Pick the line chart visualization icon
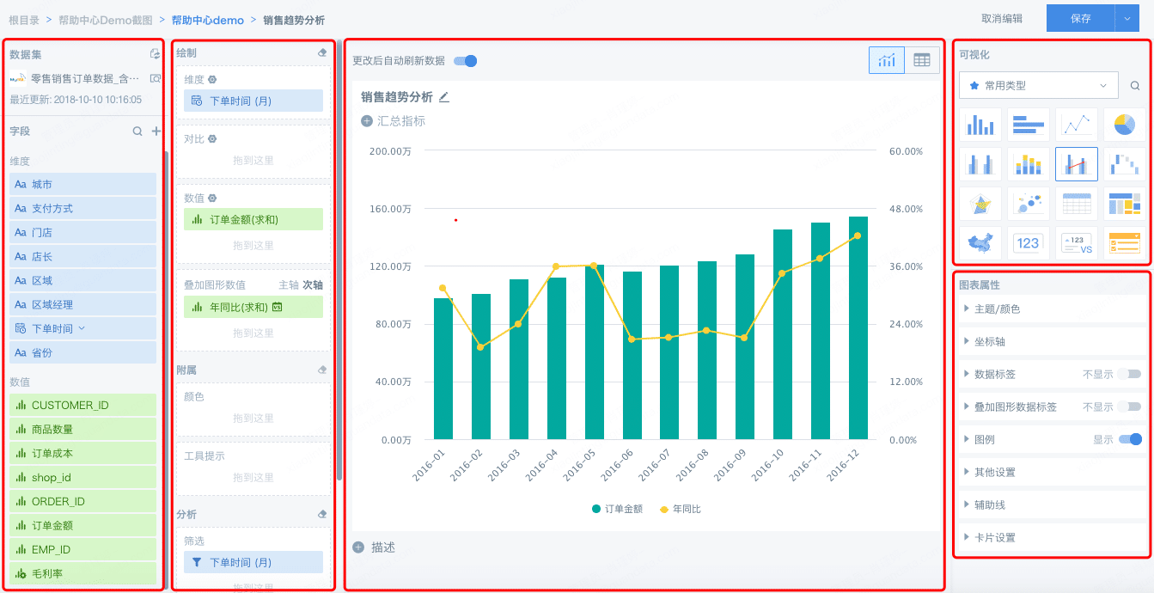This screenshot has height=593, width=1154. (x=1076, y=125)
